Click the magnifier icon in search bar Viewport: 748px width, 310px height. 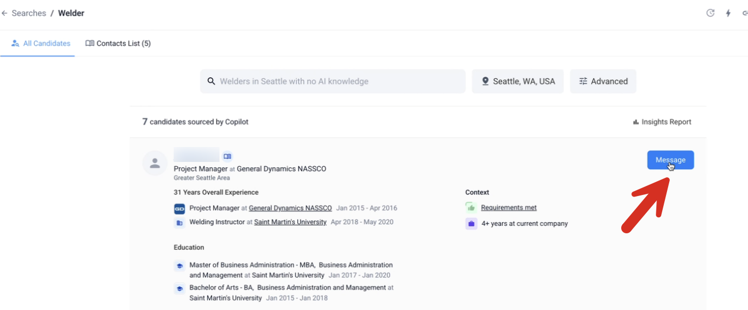tap(211, 81)
